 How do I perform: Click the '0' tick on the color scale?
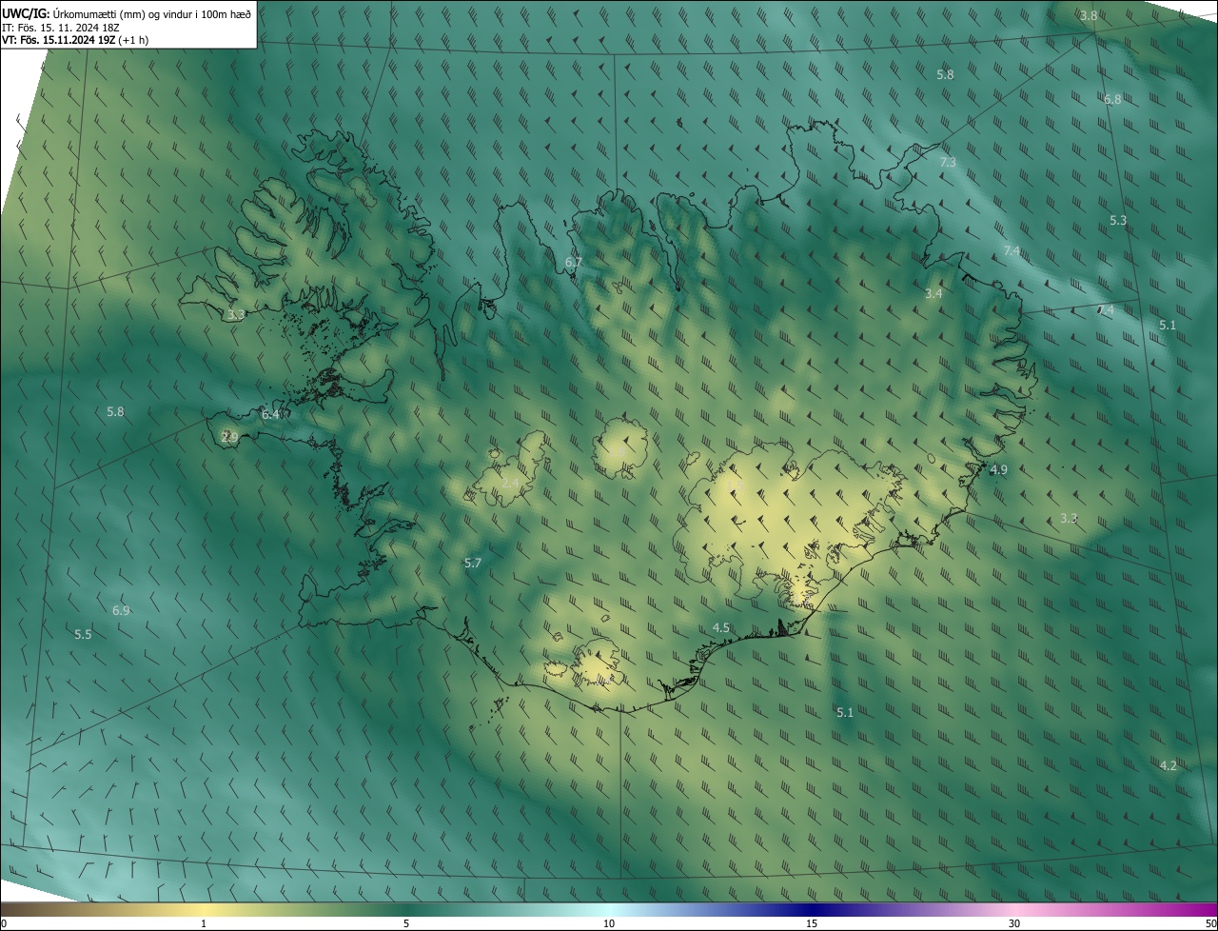[4, 923]
